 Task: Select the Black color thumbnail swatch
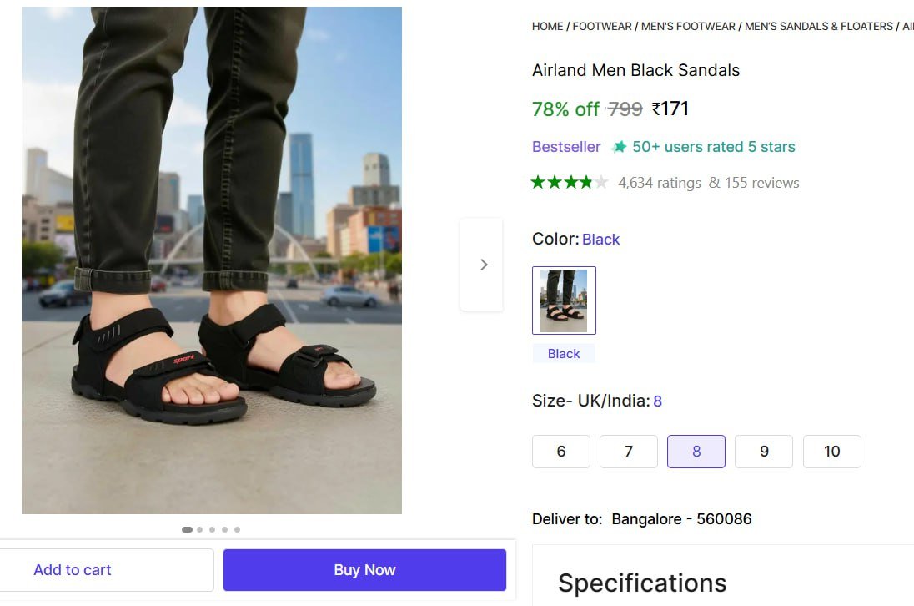(564, 300)
